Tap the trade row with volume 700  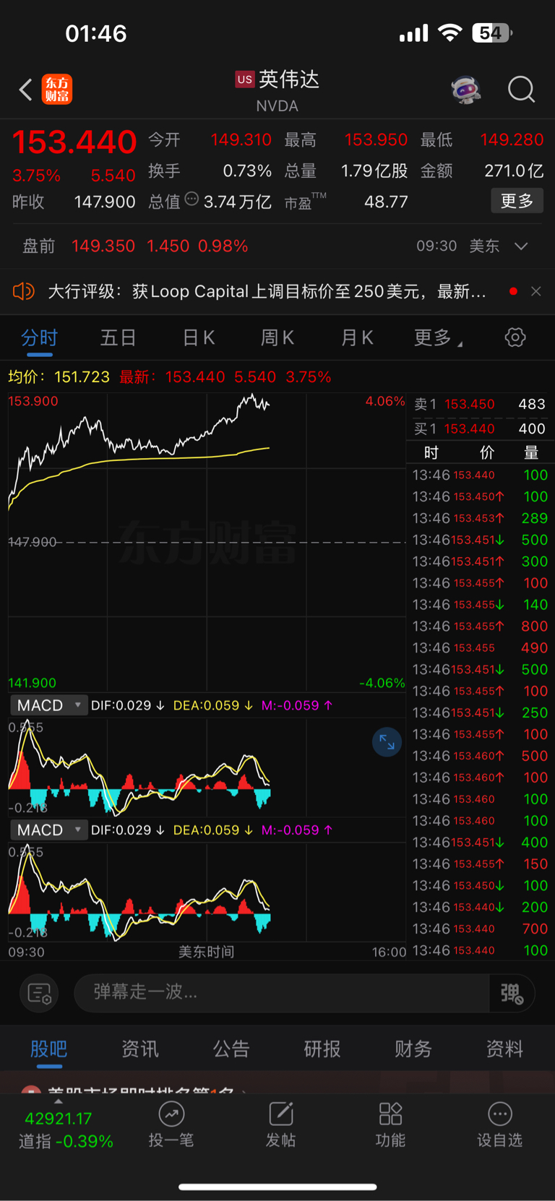480,929
